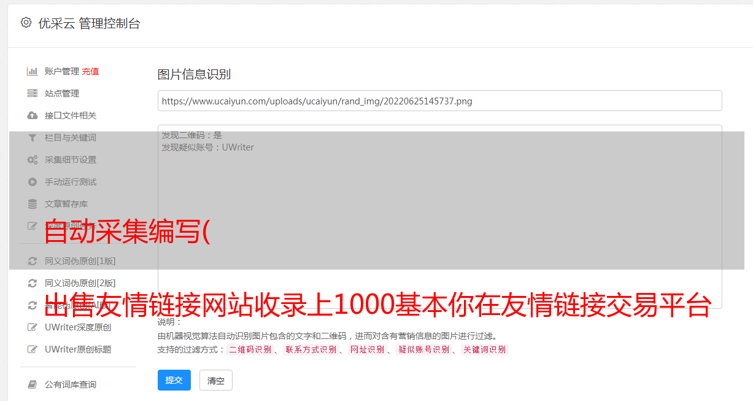753x401 pixels.
Task: Click the play circle icon for 手动运行测试
Action: tap(33, 182)
